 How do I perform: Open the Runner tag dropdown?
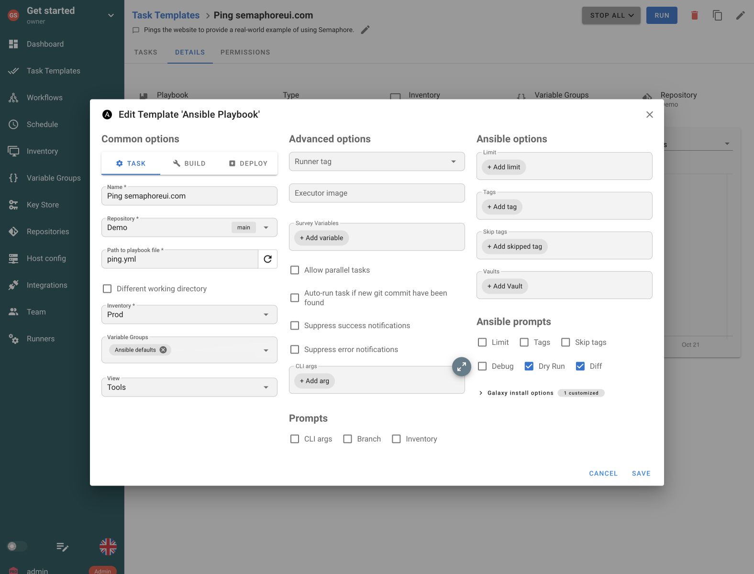click(377, 161)
